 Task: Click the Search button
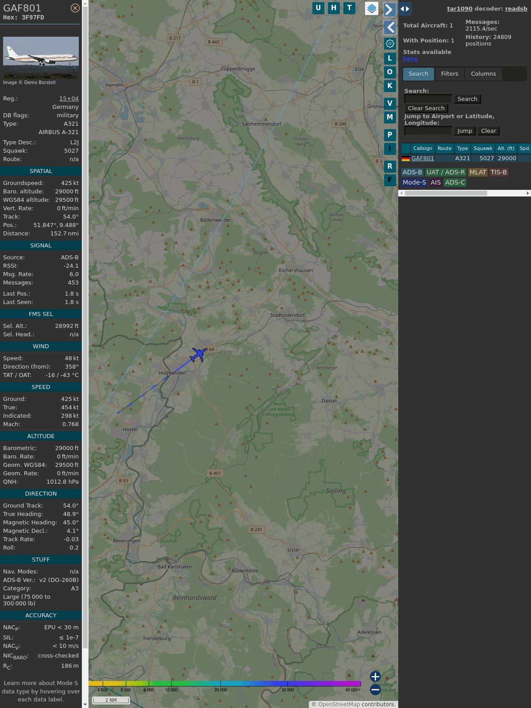(x=467, y=99)
